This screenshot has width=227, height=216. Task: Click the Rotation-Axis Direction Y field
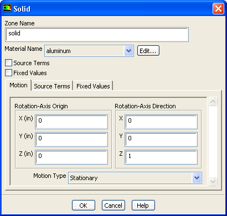pos(161,139)
